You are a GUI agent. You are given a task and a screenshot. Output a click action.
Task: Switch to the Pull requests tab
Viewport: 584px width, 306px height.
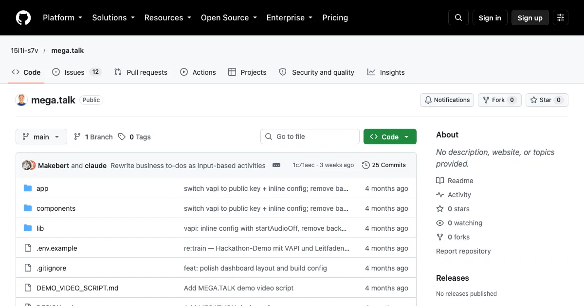pyautogui.click(x=141, y=72)
